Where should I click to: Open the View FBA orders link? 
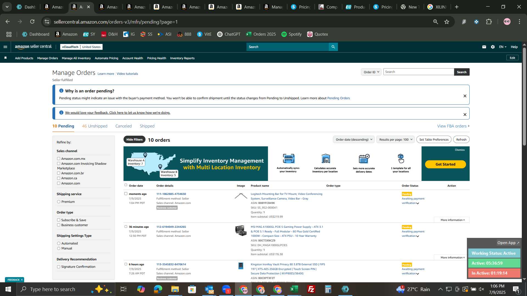pyautogui.click(x=453, y=126)
